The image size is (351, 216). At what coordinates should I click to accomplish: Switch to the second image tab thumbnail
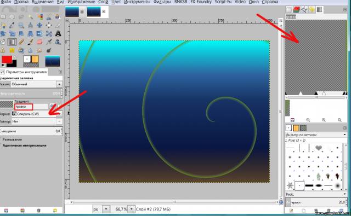pyautogui.click(x=94, y=11)
